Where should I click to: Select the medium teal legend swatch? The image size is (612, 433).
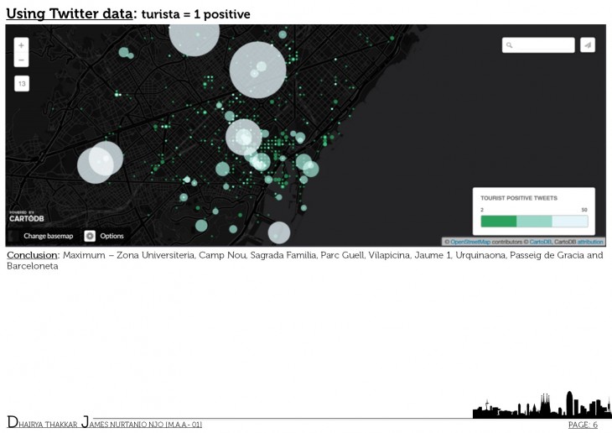pos(534,222)
